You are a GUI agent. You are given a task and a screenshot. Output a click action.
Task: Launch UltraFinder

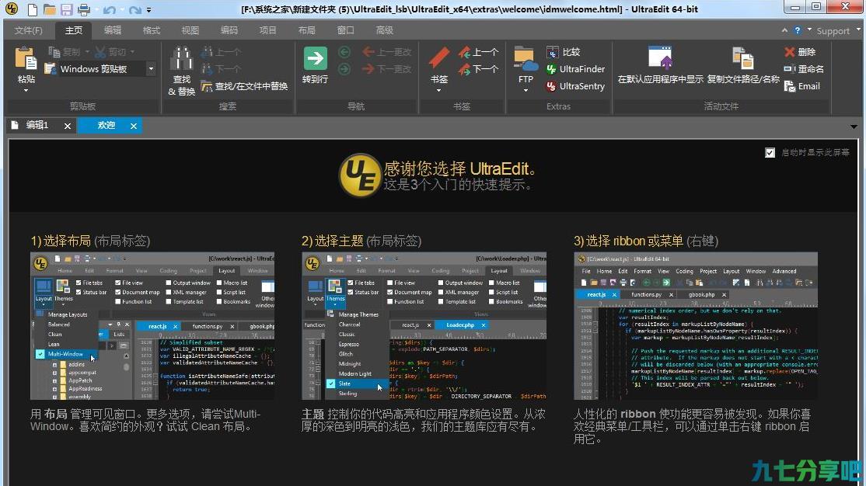point(575,69)
